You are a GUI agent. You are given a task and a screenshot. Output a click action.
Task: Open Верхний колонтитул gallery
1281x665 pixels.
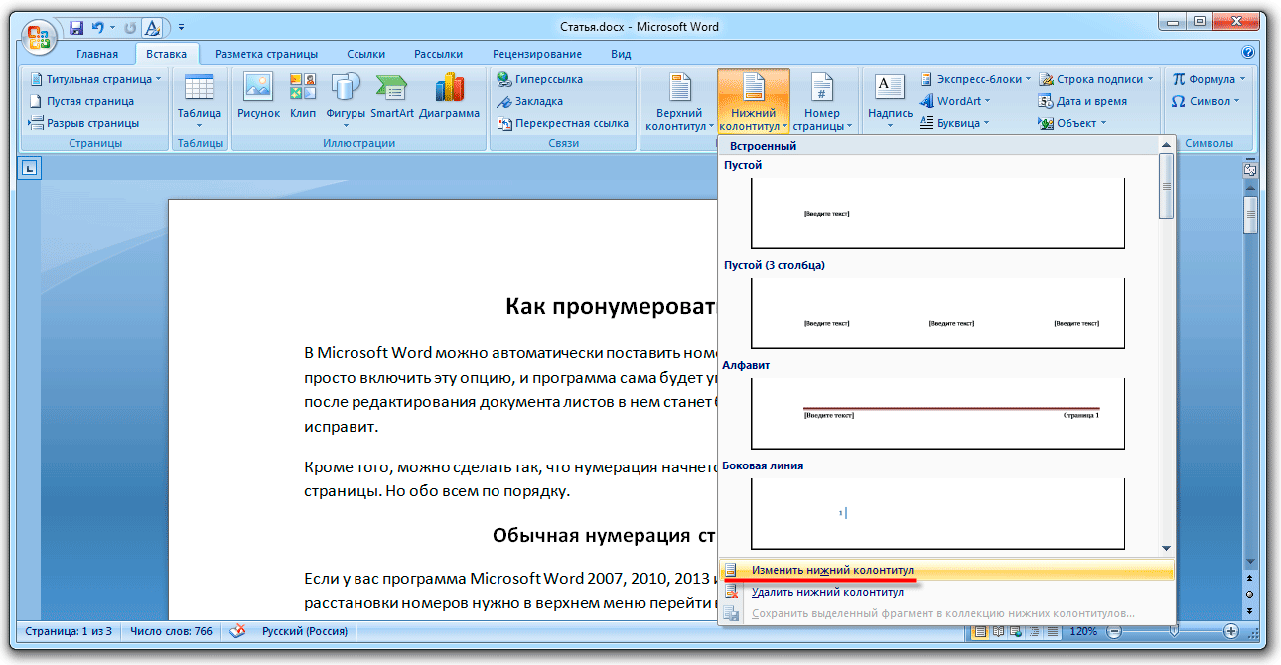click(x=679, y=101)
